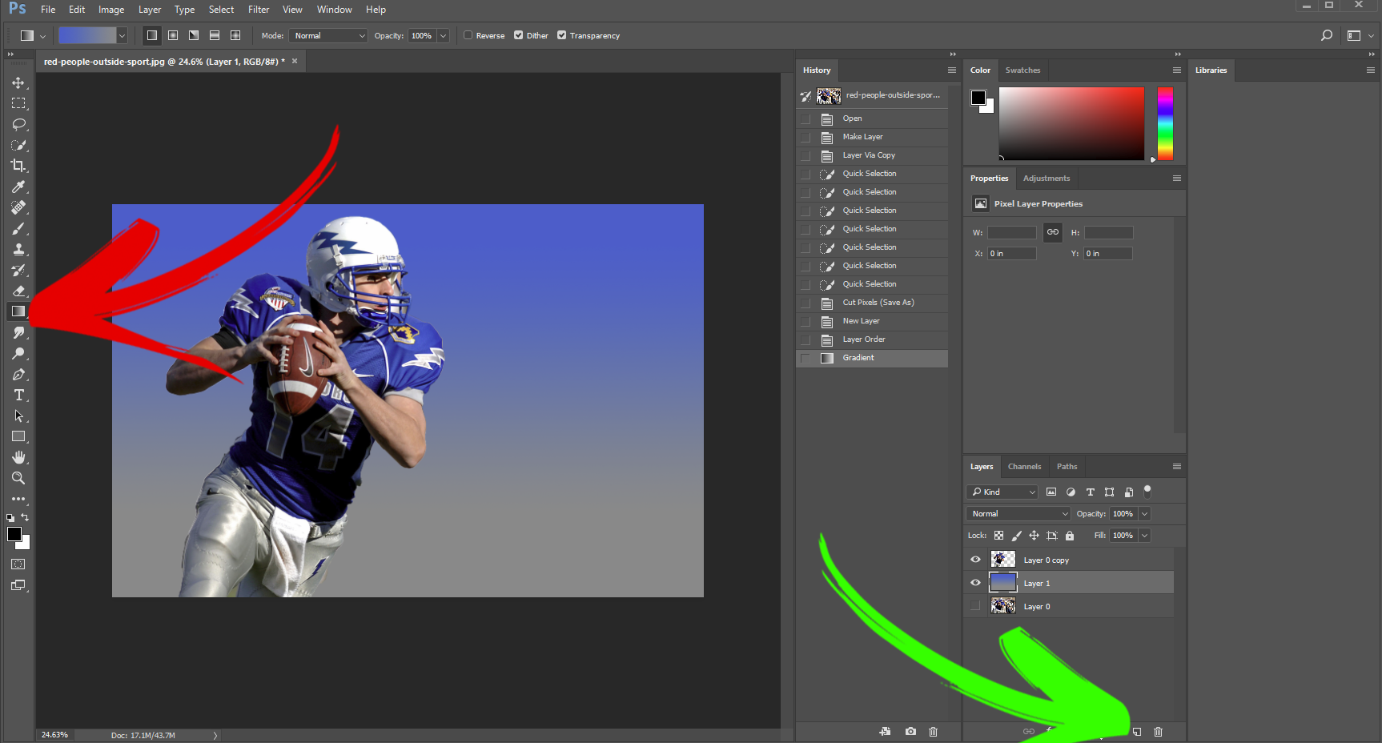Delete layer with Layers trash icon
This screenshot has height=743, width=1382.
1158,732
